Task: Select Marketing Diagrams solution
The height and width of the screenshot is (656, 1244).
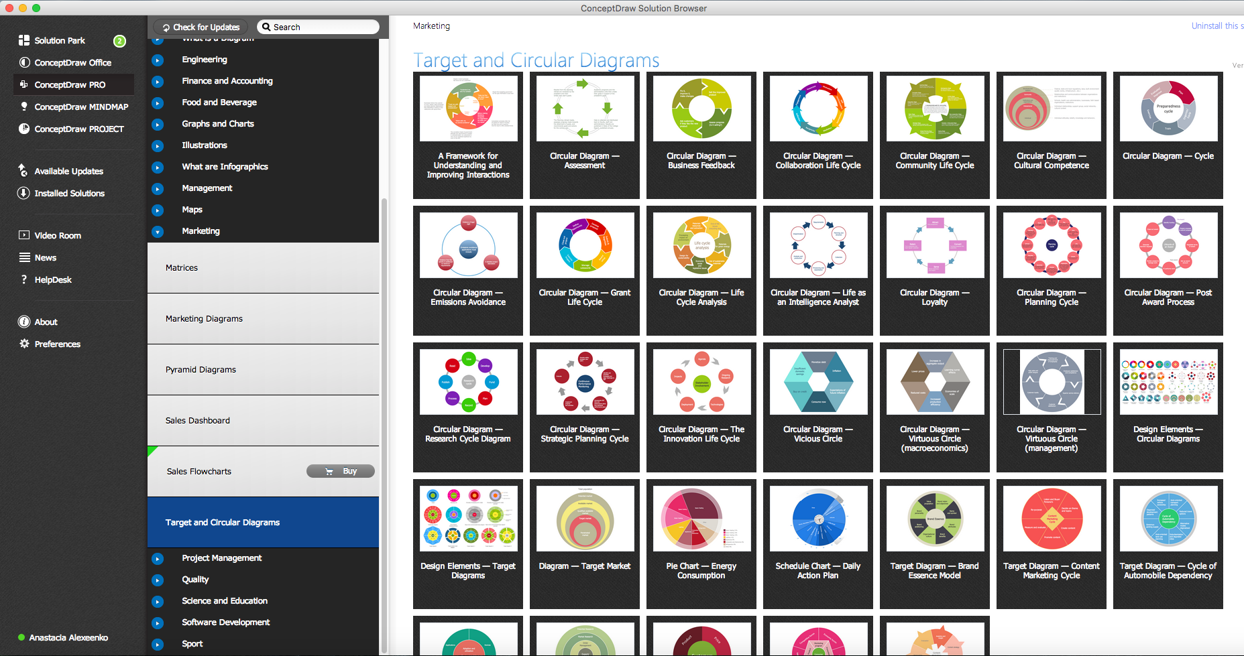Action: 263,318
